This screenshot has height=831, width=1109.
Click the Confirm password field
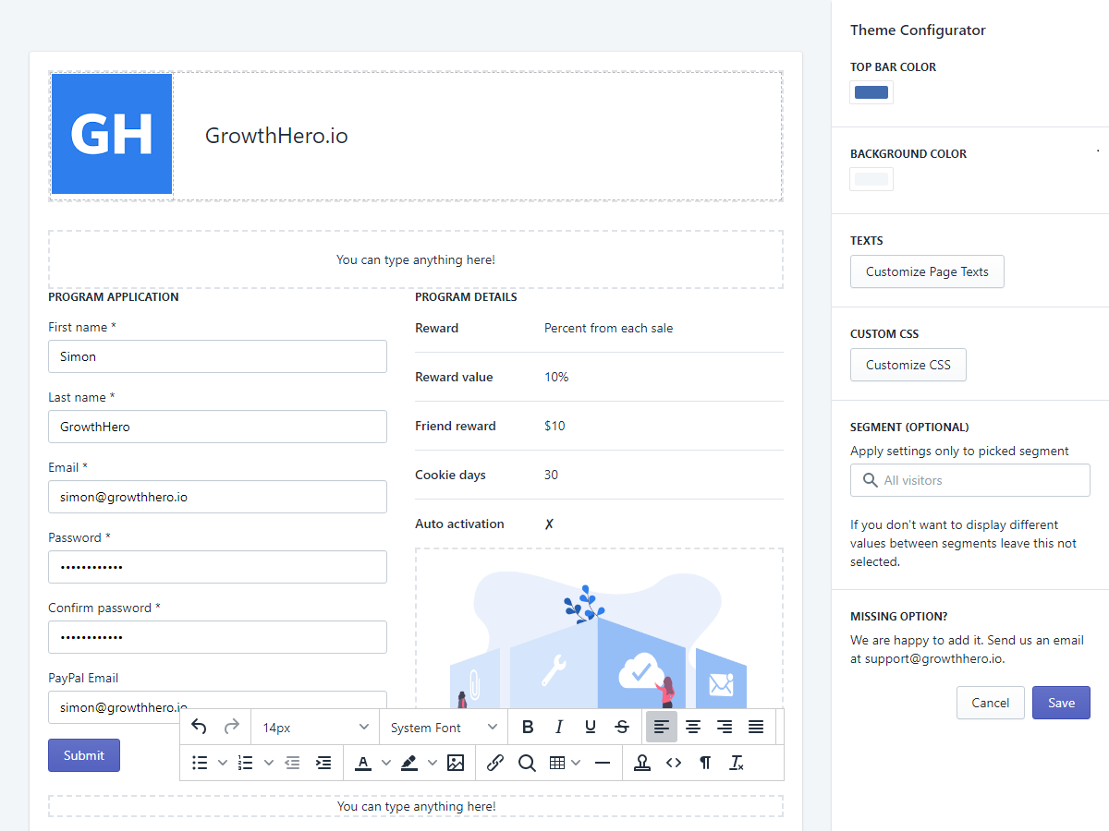[x=217, y=637]
